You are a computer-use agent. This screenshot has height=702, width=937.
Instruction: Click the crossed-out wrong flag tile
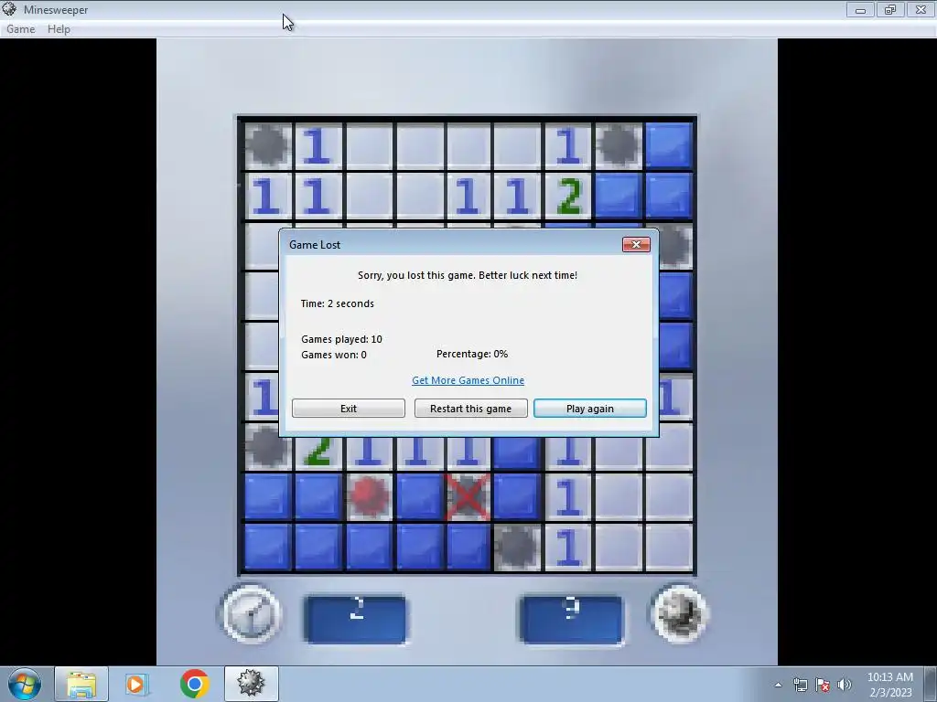click(468, 496)
